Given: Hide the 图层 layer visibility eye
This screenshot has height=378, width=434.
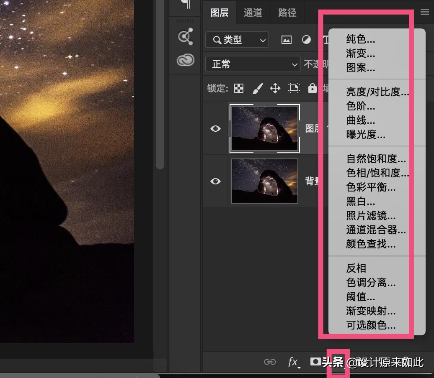Looking at the screenshot, I should click(x=215, y=128).
